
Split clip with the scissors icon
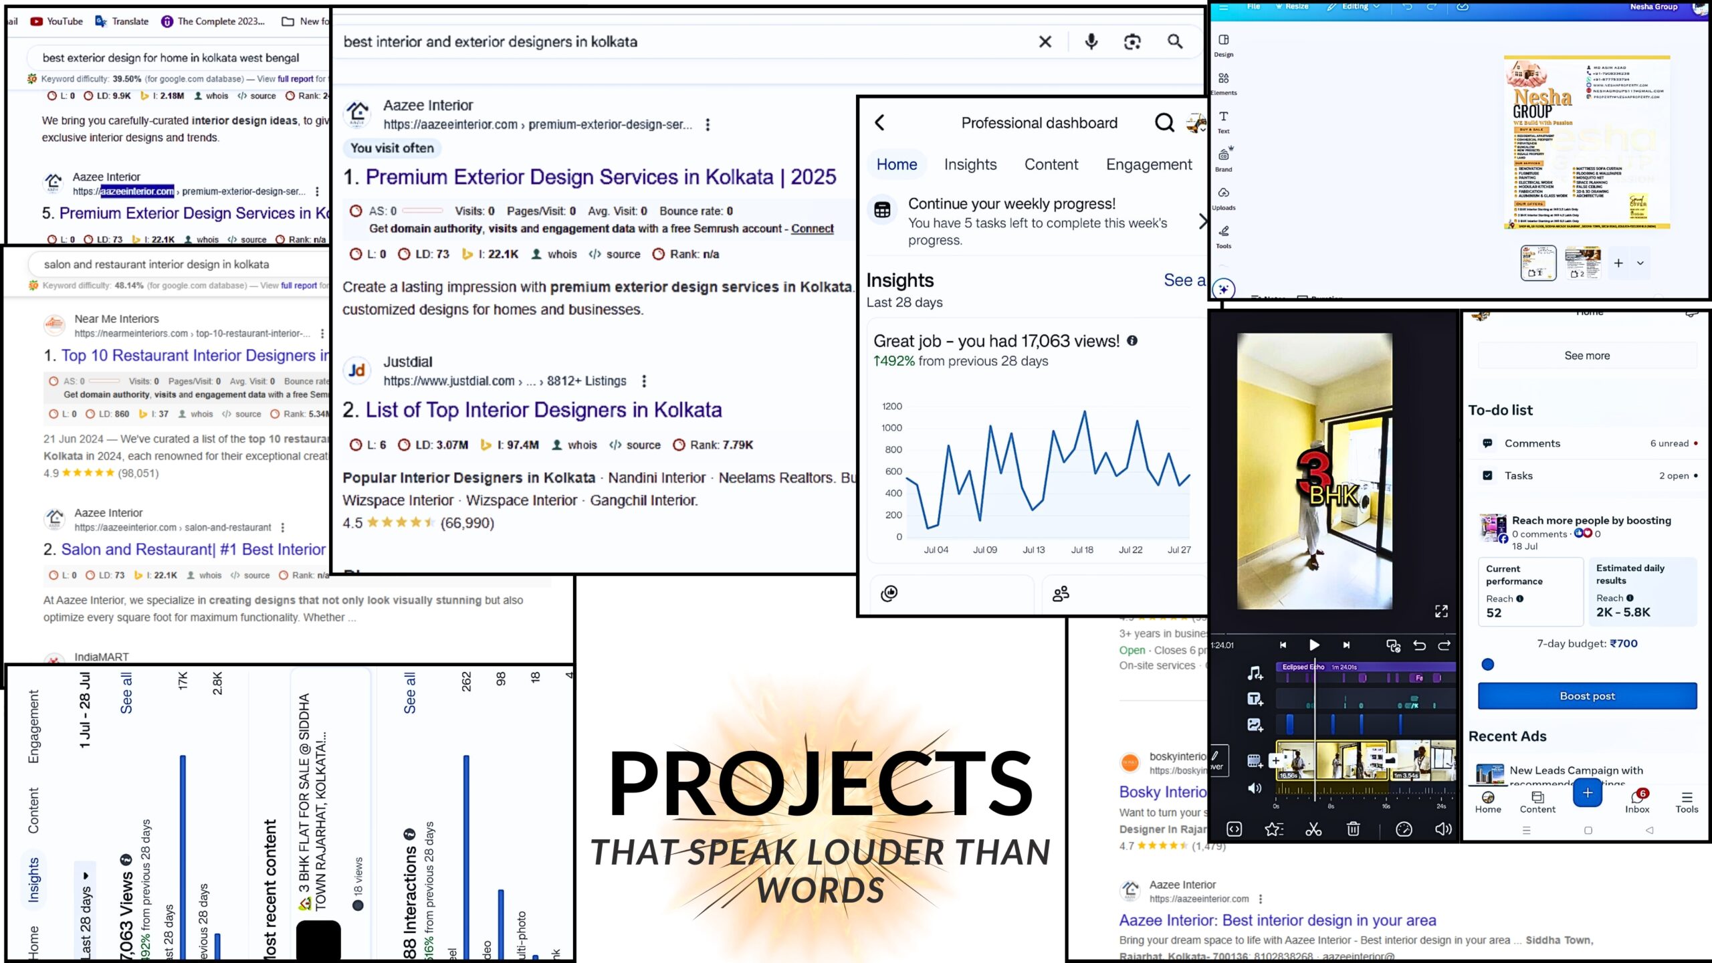pyautogui.click(x=1313, y=829)
